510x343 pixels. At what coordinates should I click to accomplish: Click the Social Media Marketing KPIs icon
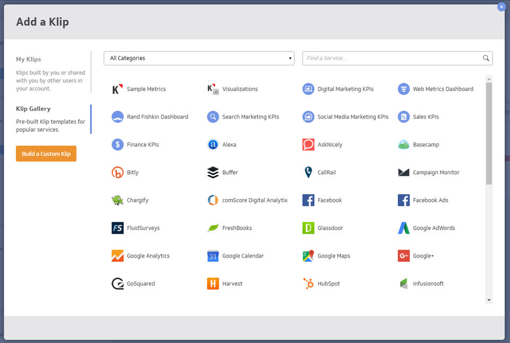click(x=308, y=117)
